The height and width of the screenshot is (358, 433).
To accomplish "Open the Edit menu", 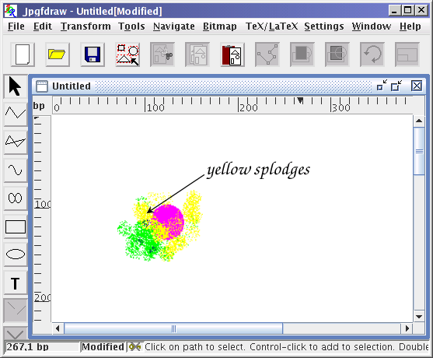I will tap(43, 26).
